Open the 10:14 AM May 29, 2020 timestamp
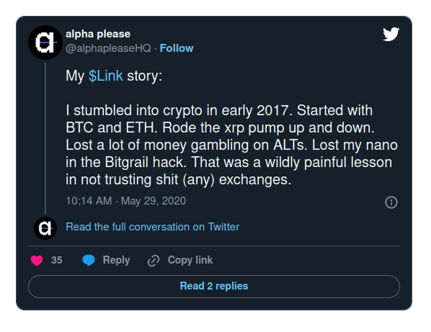Image resolution: width=431 pixels, height=332 pixels. point(126,201)
